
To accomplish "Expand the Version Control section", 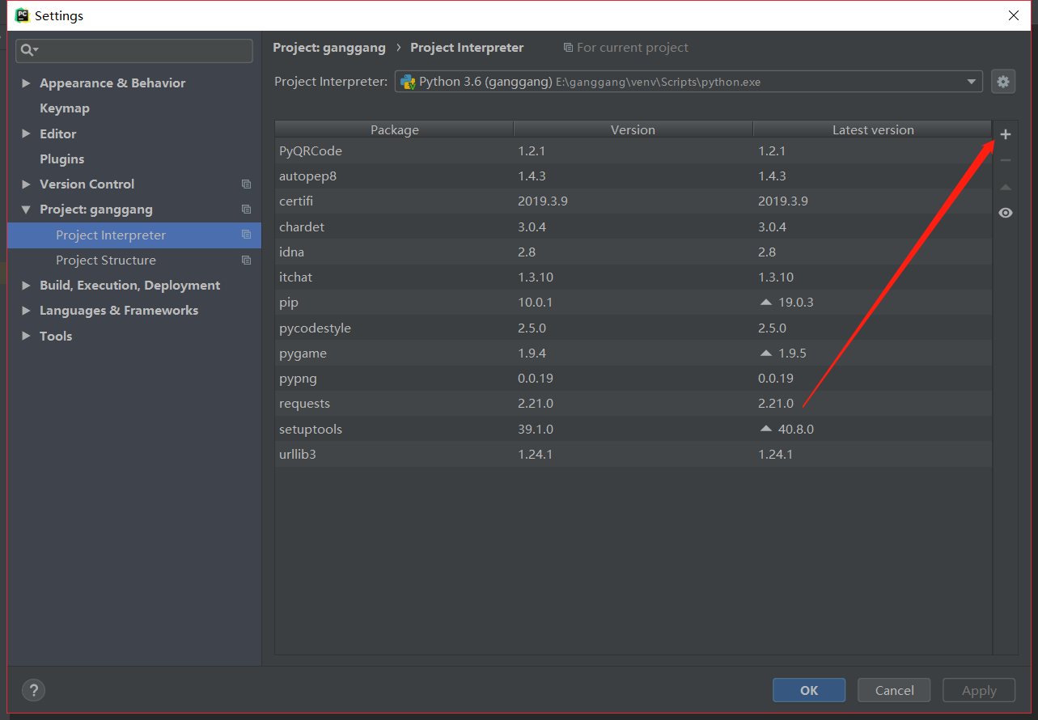I will tap(26, 184).
